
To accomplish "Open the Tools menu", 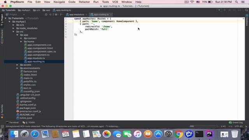I will click(105, 2).
